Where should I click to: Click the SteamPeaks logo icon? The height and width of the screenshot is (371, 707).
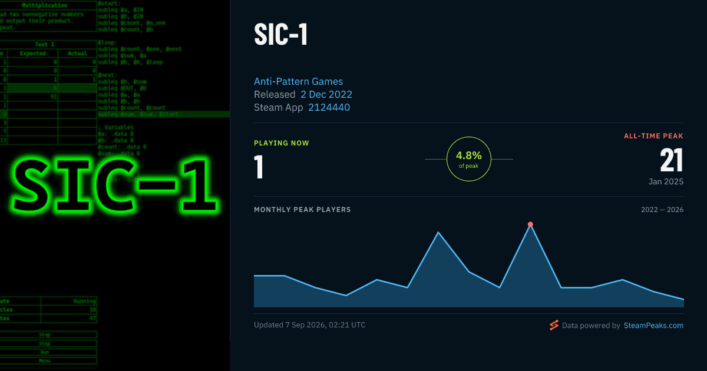(553, 325)
